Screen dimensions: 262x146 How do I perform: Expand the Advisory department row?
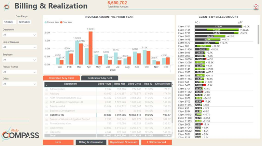point(46,93)
